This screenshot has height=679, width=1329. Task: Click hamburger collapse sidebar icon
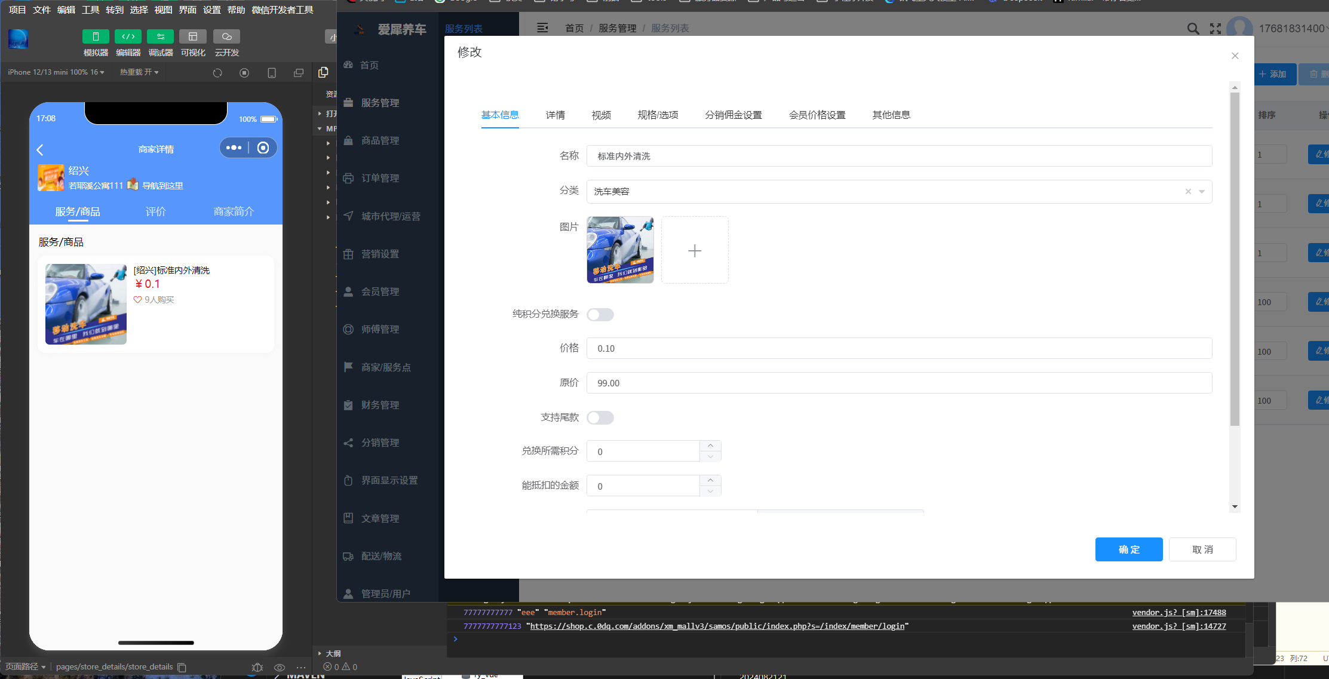click(x=542, y=28)
